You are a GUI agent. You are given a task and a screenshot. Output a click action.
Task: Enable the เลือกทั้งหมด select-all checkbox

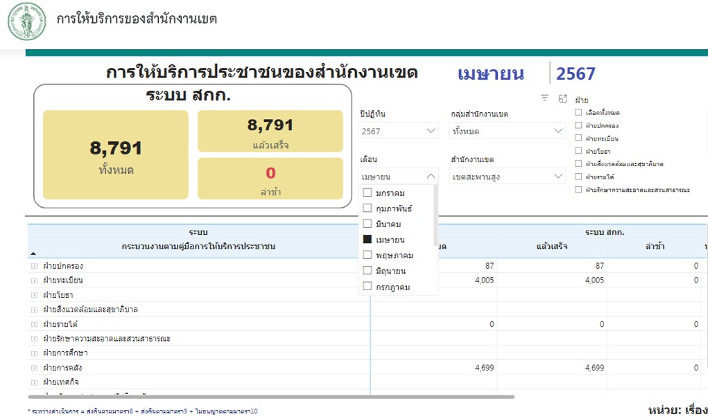coord(578,112)
